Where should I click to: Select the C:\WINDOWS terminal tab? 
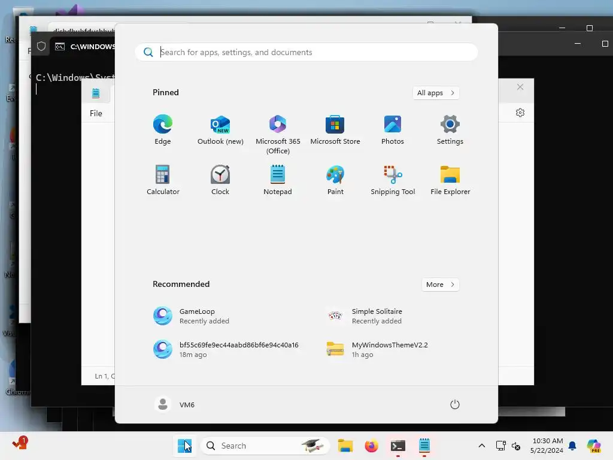click(x=84, y=47)
